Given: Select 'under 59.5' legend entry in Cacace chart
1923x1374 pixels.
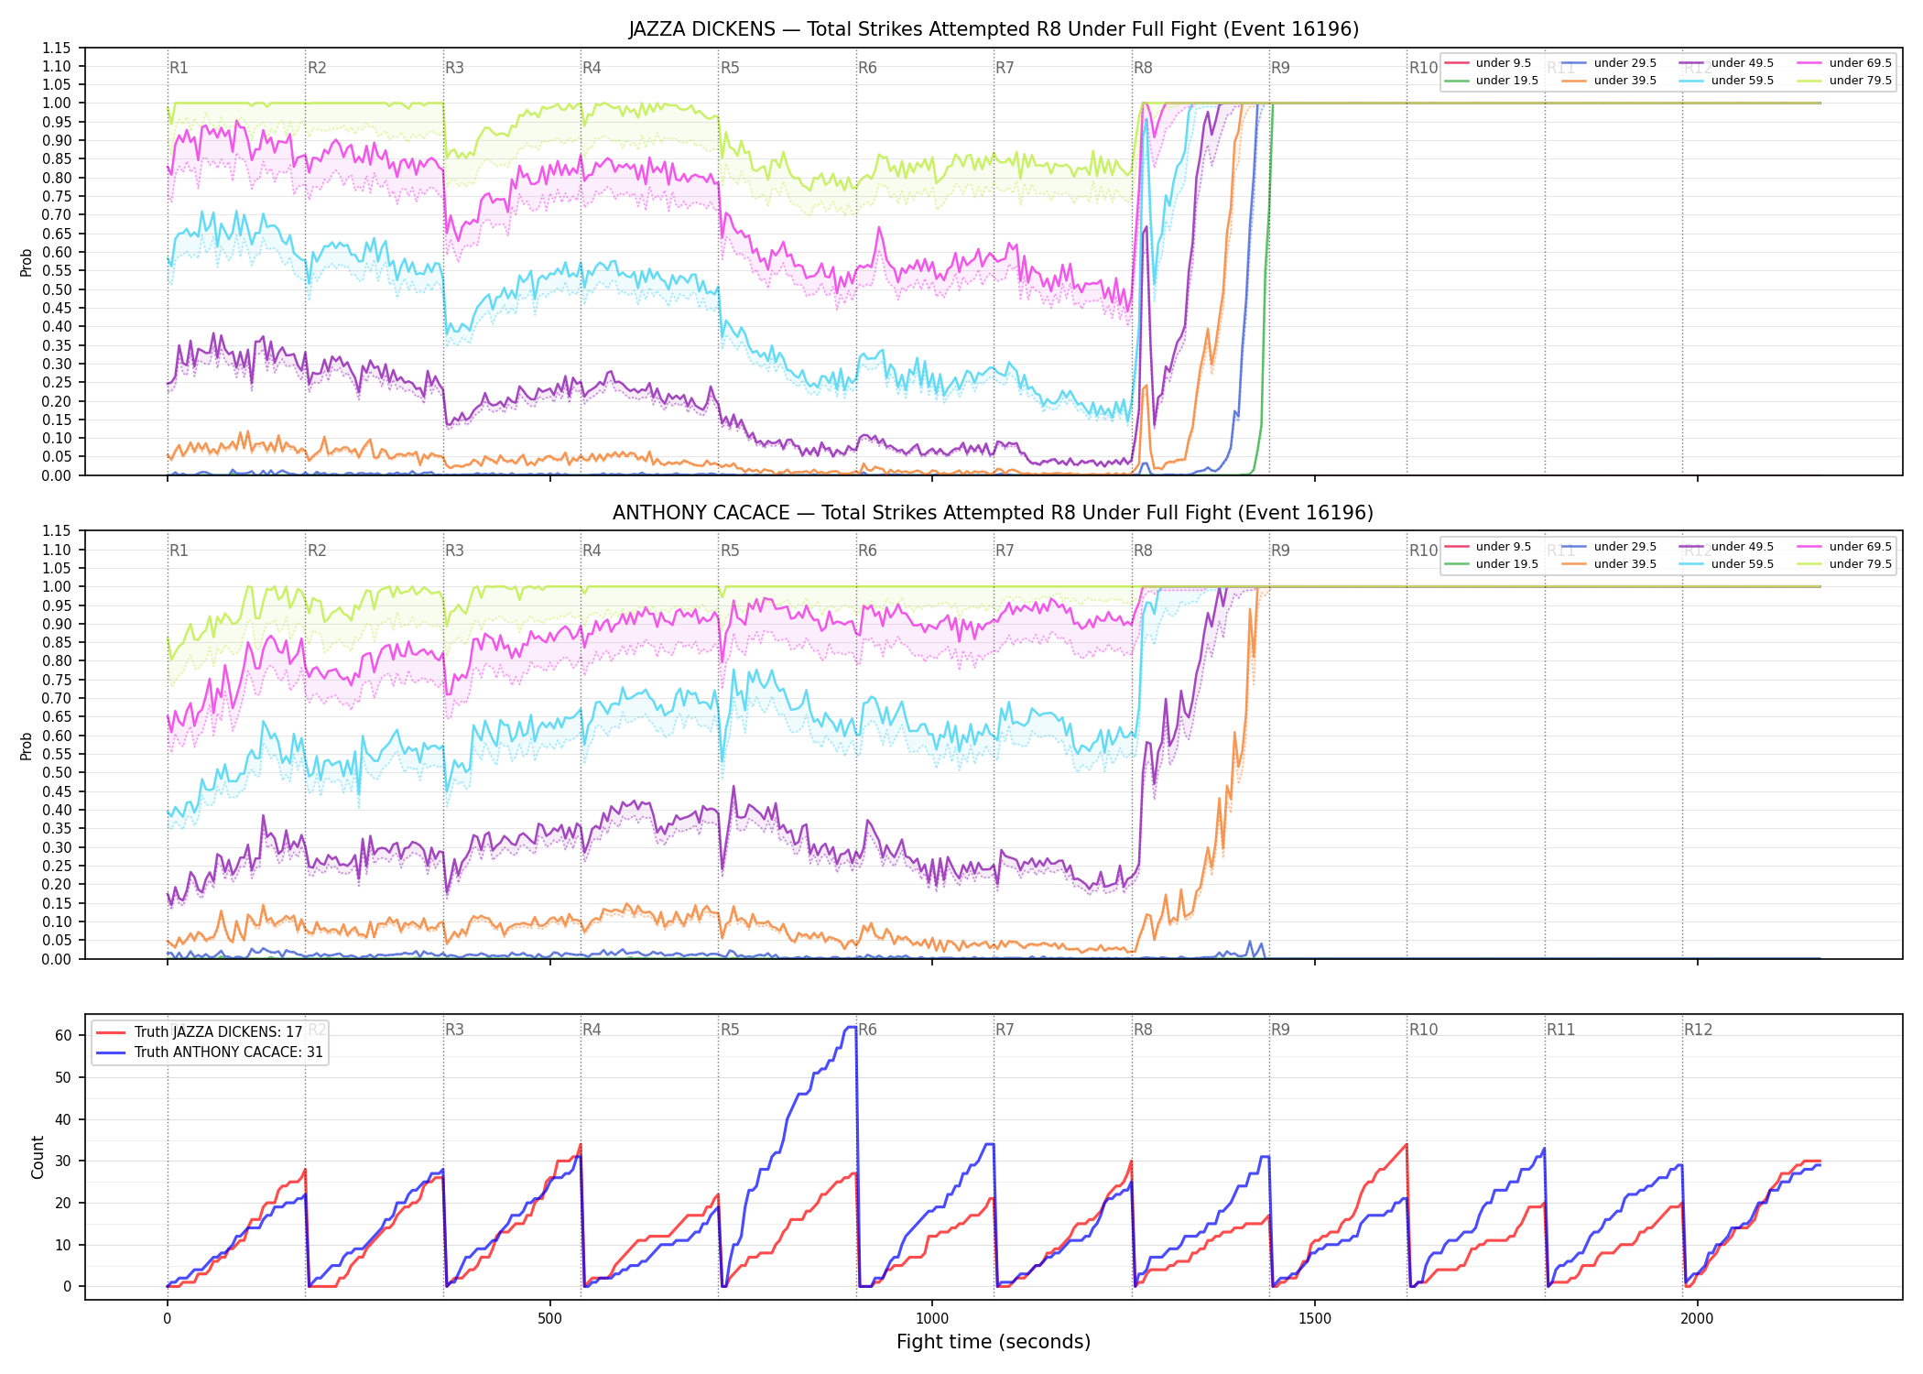Looking at the screenshot, I should pyautogui.click(x=1727, y=564).
